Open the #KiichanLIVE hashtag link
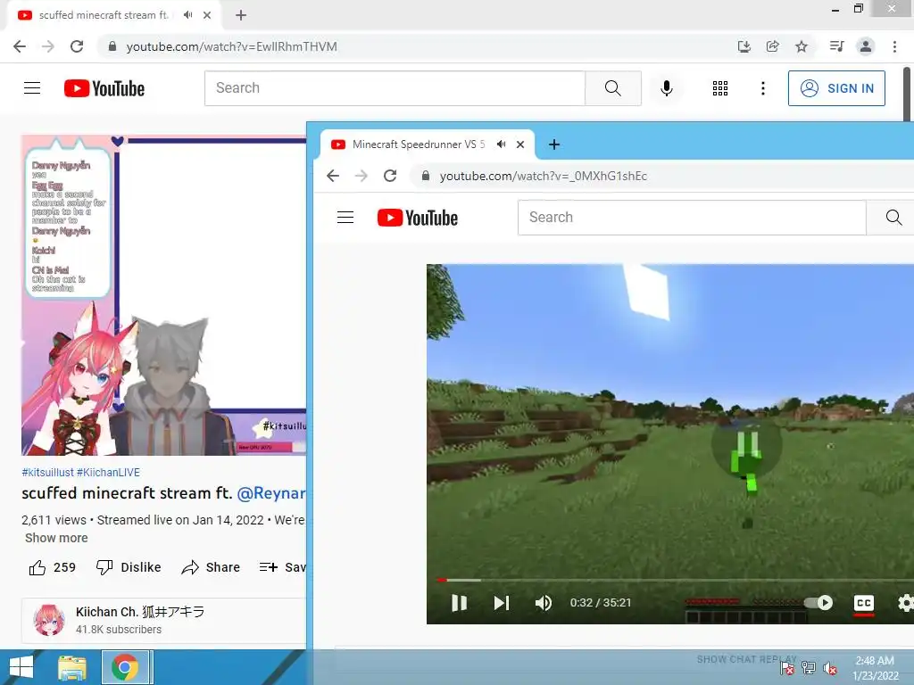 108,473
